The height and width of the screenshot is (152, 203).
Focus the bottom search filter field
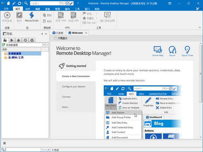pyautogui.click(x=23, y=150)
